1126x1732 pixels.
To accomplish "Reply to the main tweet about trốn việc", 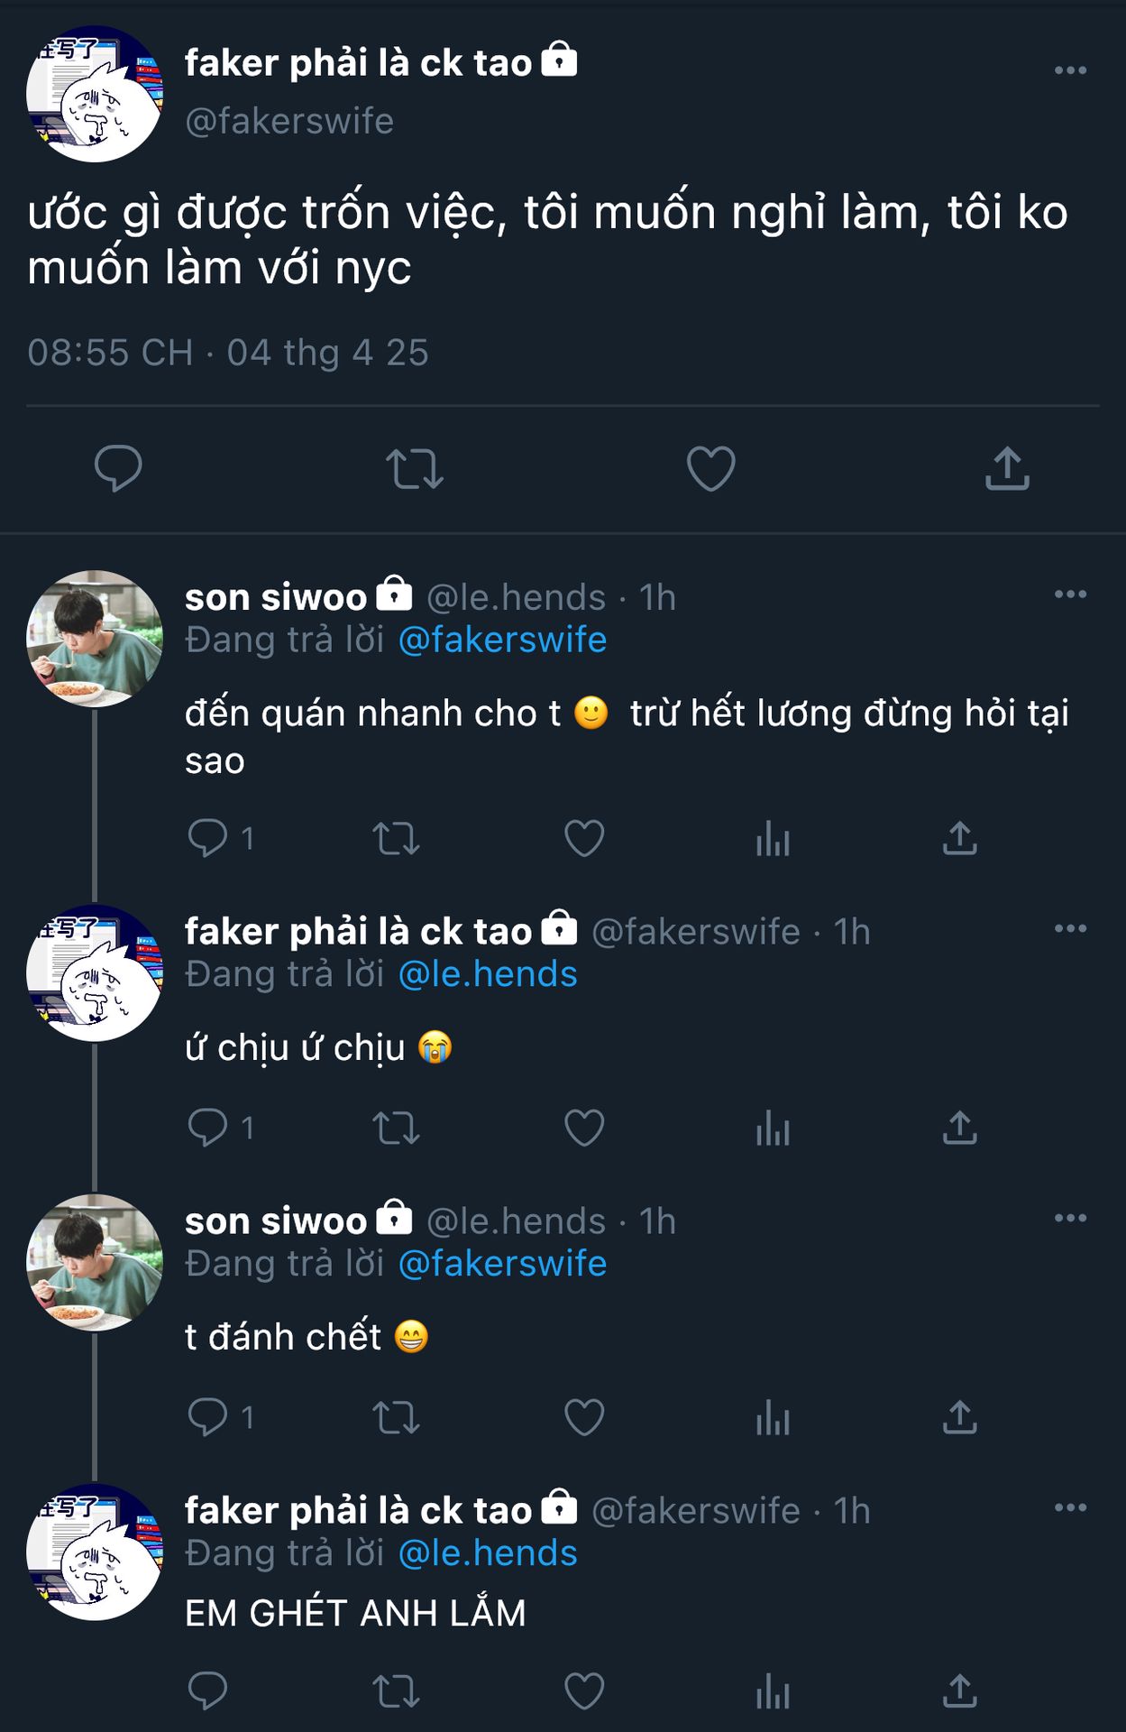I will tap(118, 468).
